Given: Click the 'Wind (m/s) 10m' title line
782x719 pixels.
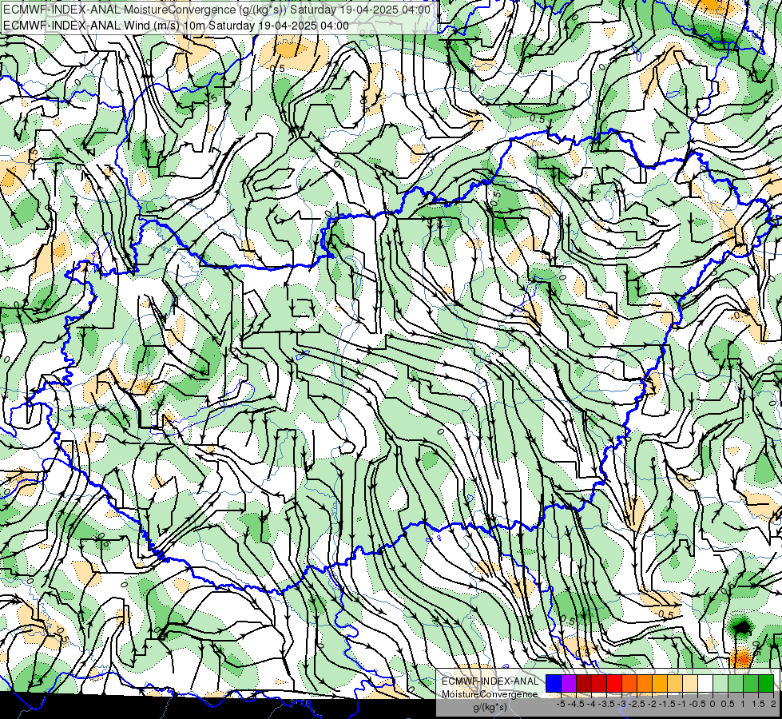Looking at the screenshot, I should pos(176,26).
